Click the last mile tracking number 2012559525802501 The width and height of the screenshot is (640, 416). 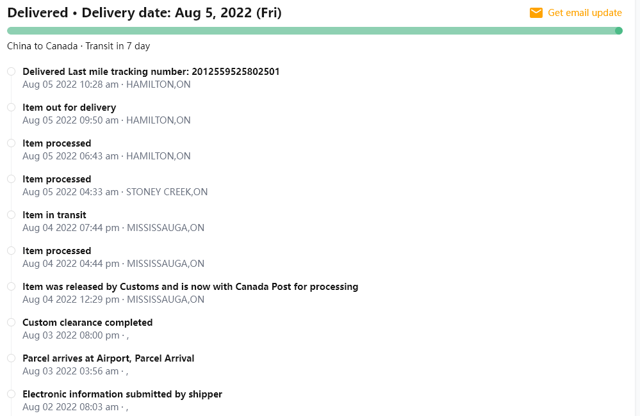point(232,72)
